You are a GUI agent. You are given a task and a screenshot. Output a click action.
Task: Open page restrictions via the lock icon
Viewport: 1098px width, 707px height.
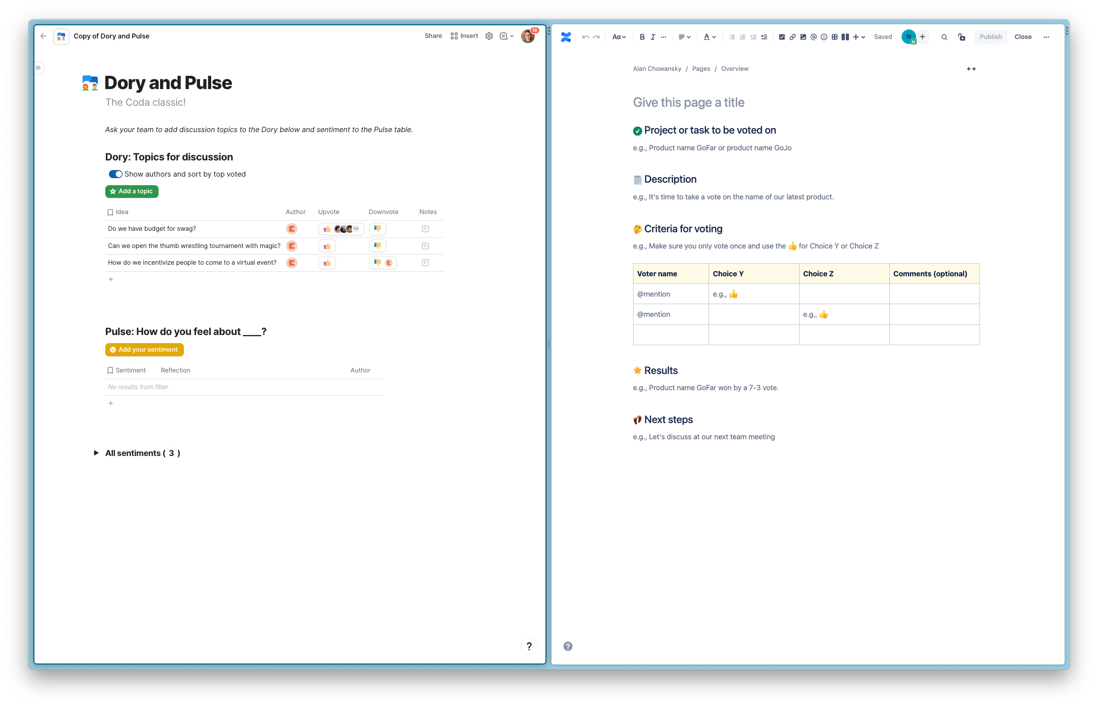coord(962,37)
